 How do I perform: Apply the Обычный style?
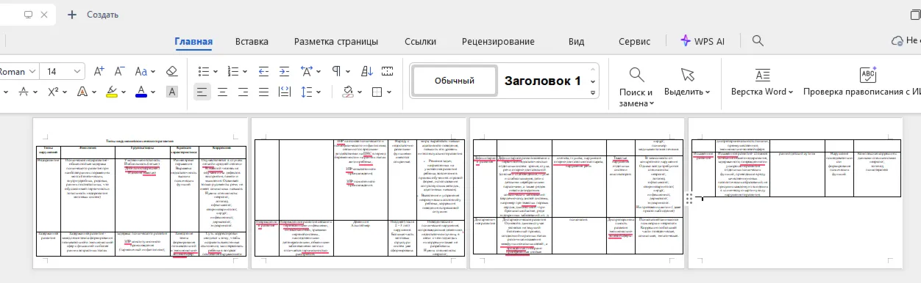454,81
